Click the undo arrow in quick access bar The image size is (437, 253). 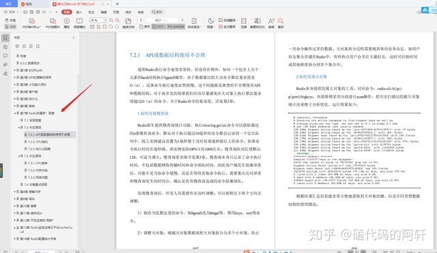click(44, 12)
